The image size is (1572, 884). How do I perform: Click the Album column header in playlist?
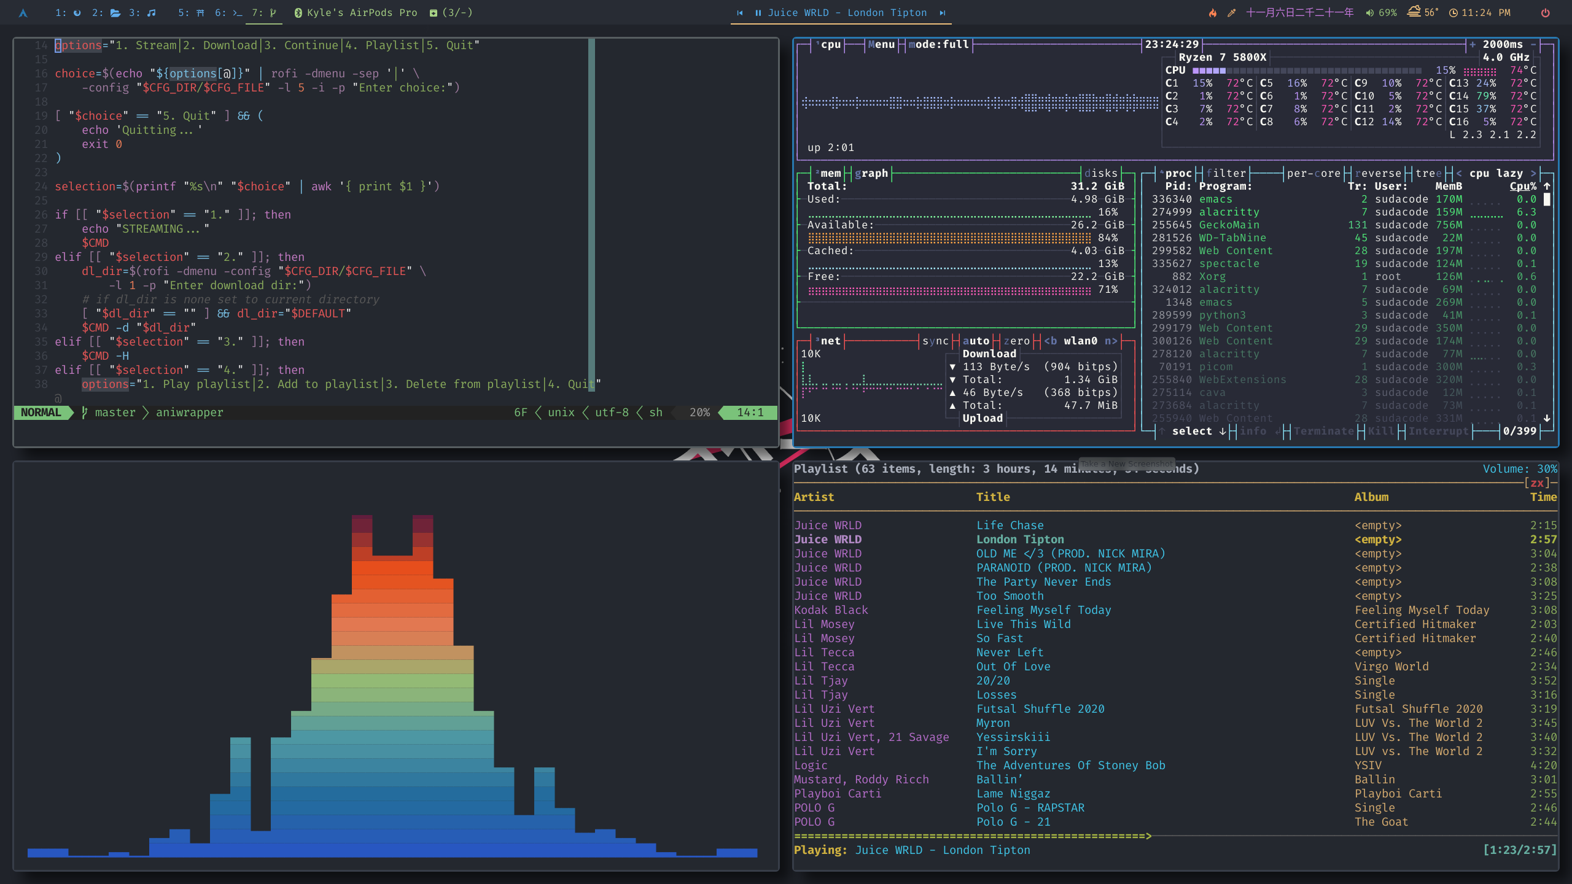click(x=1371, y=497)
